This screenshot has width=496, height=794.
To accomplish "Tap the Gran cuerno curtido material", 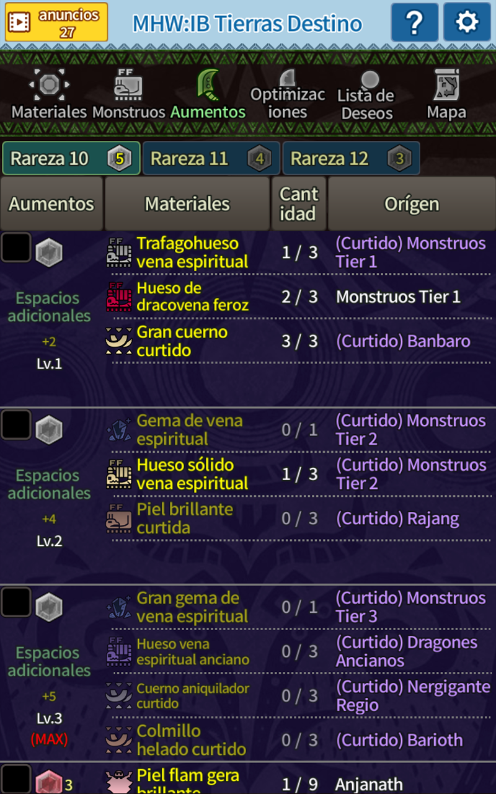I will (182, 341).
